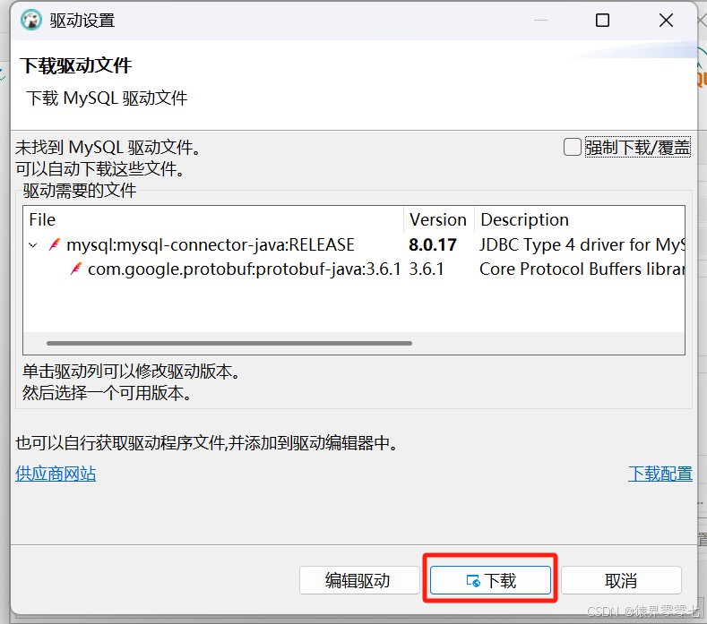Click the download icon inside the 下载 button

(473, 581)
